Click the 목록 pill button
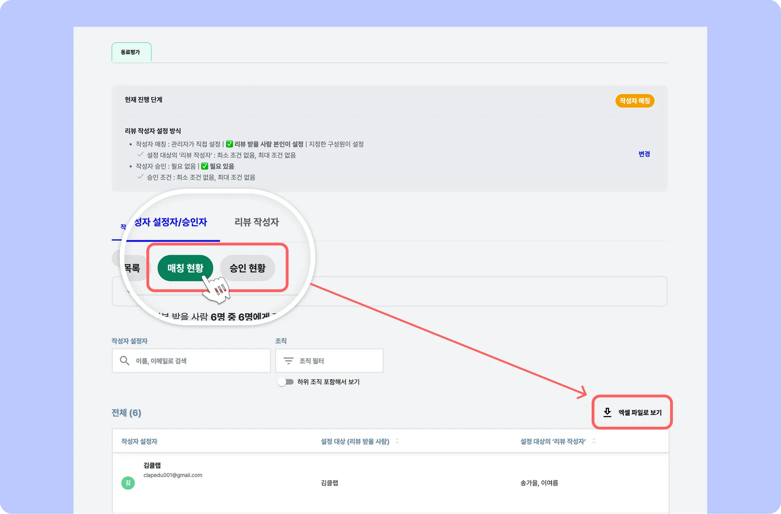 pos(133,268)
